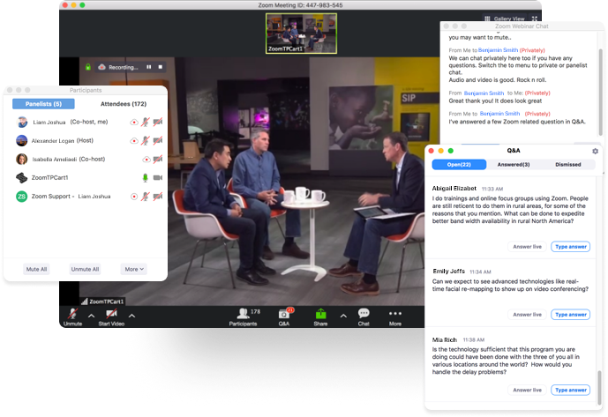The image size is (608, 417).
Task: Select the Open(22) Q&A tab
Action: 459,165
